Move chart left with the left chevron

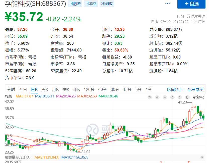172,97
